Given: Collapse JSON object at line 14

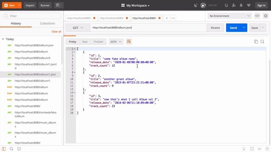Looking at the screenshot, I should [x=75, y=93].
